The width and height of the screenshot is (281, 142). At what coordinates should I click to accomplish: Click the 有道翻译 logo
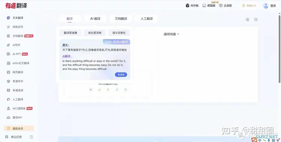[16, 5]
